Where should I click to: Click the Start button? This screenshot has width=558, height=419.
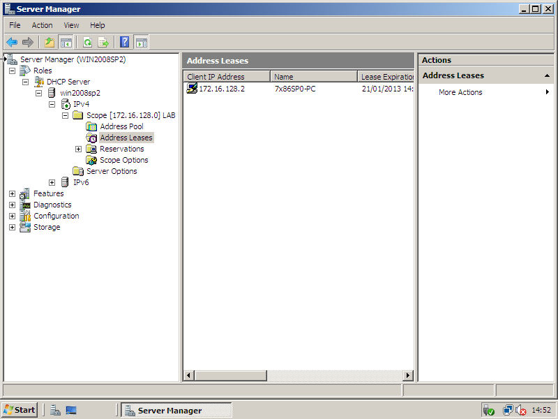(20, 410)
